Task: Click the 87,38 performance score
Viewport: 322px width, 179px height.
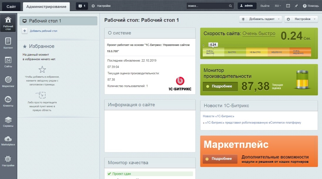Action: [x=255, y=86]
